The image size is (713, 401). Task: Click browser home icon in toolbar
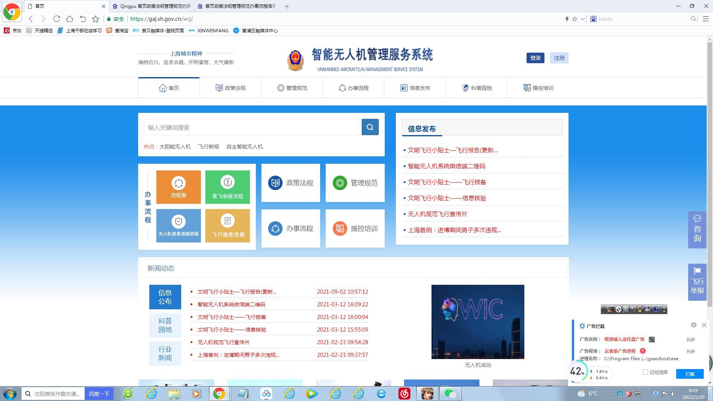coord(69,19)
